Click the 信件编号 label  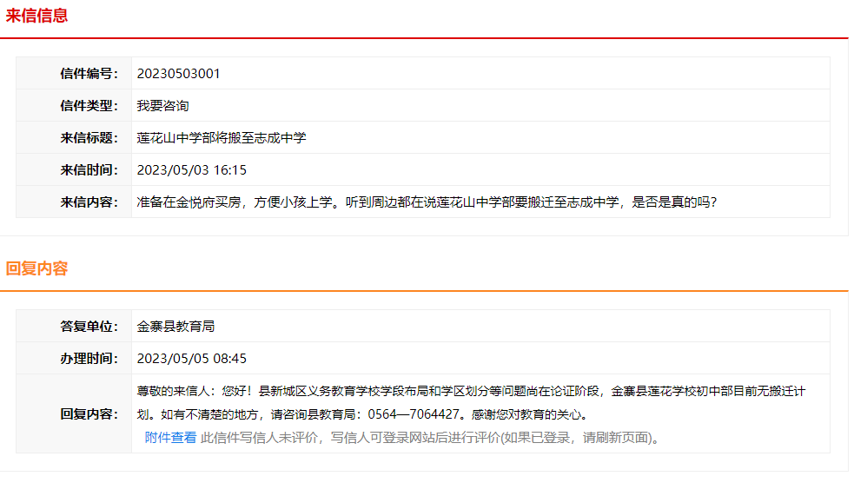89,74
